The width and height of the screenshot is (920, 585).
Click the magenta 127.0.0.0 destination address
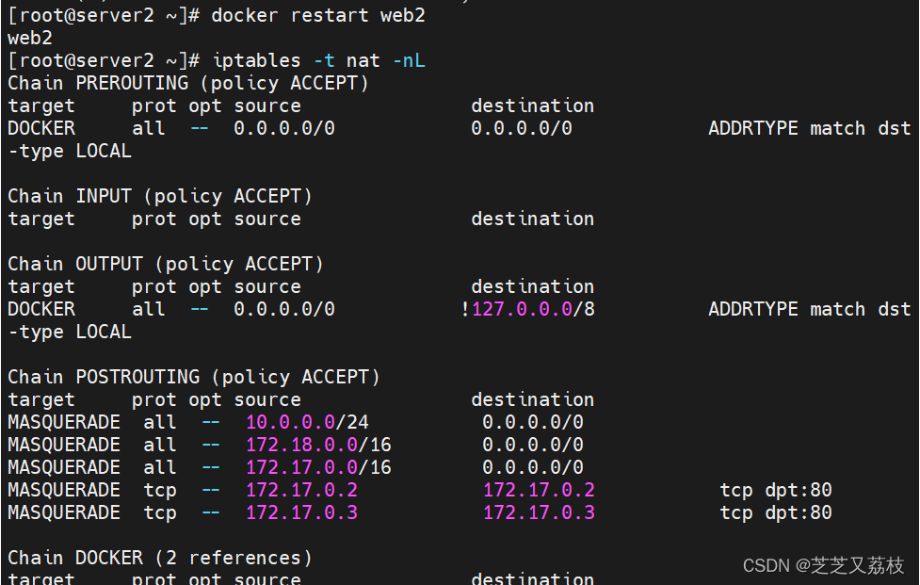tap(523, 310)
